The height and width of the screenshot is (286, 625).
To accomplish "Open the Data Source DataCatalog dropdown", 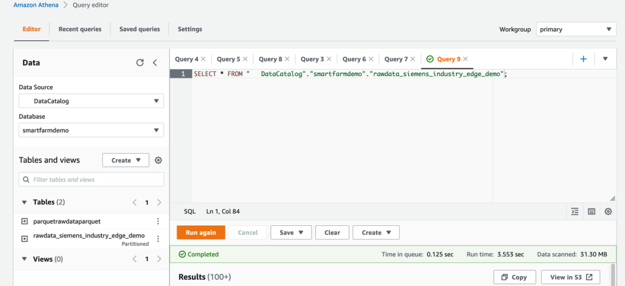I will pyautogui.click(x=91, y=101).
